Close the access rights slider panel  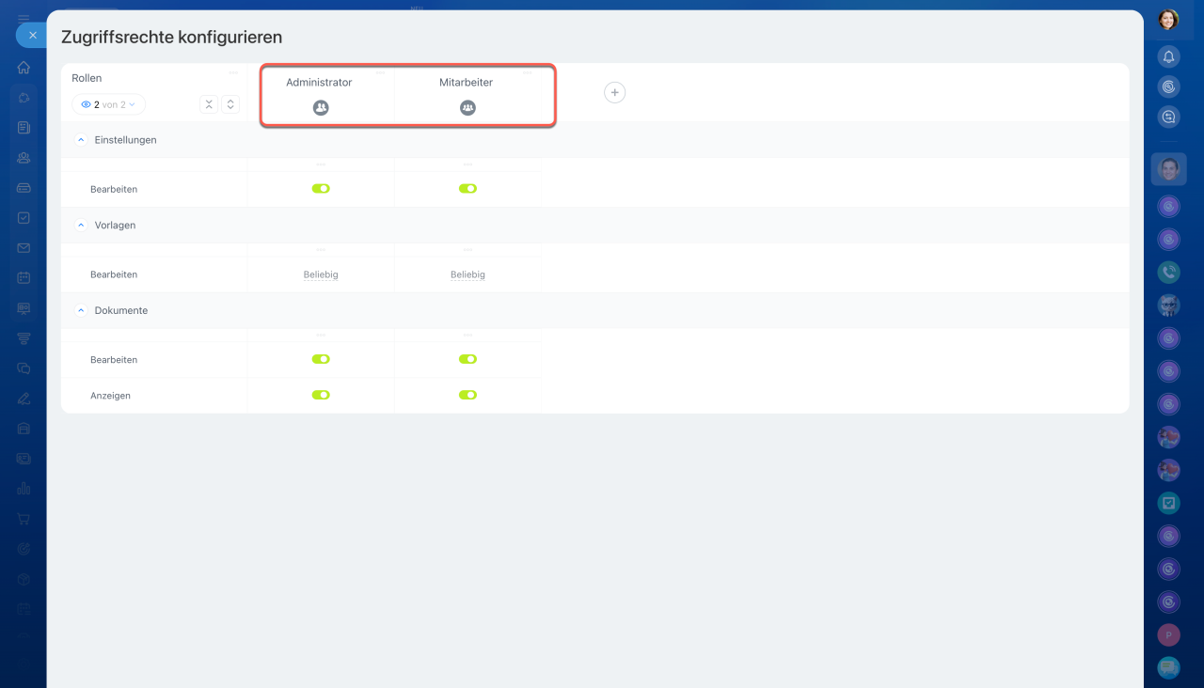pyautogui.click(x=32, y=35)
